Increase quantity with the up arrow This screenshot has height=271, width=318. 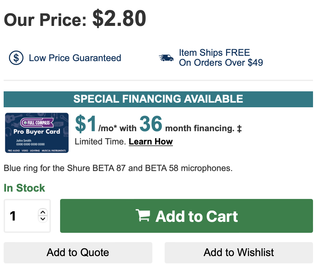pyautogui.click(x=43, y=212)
